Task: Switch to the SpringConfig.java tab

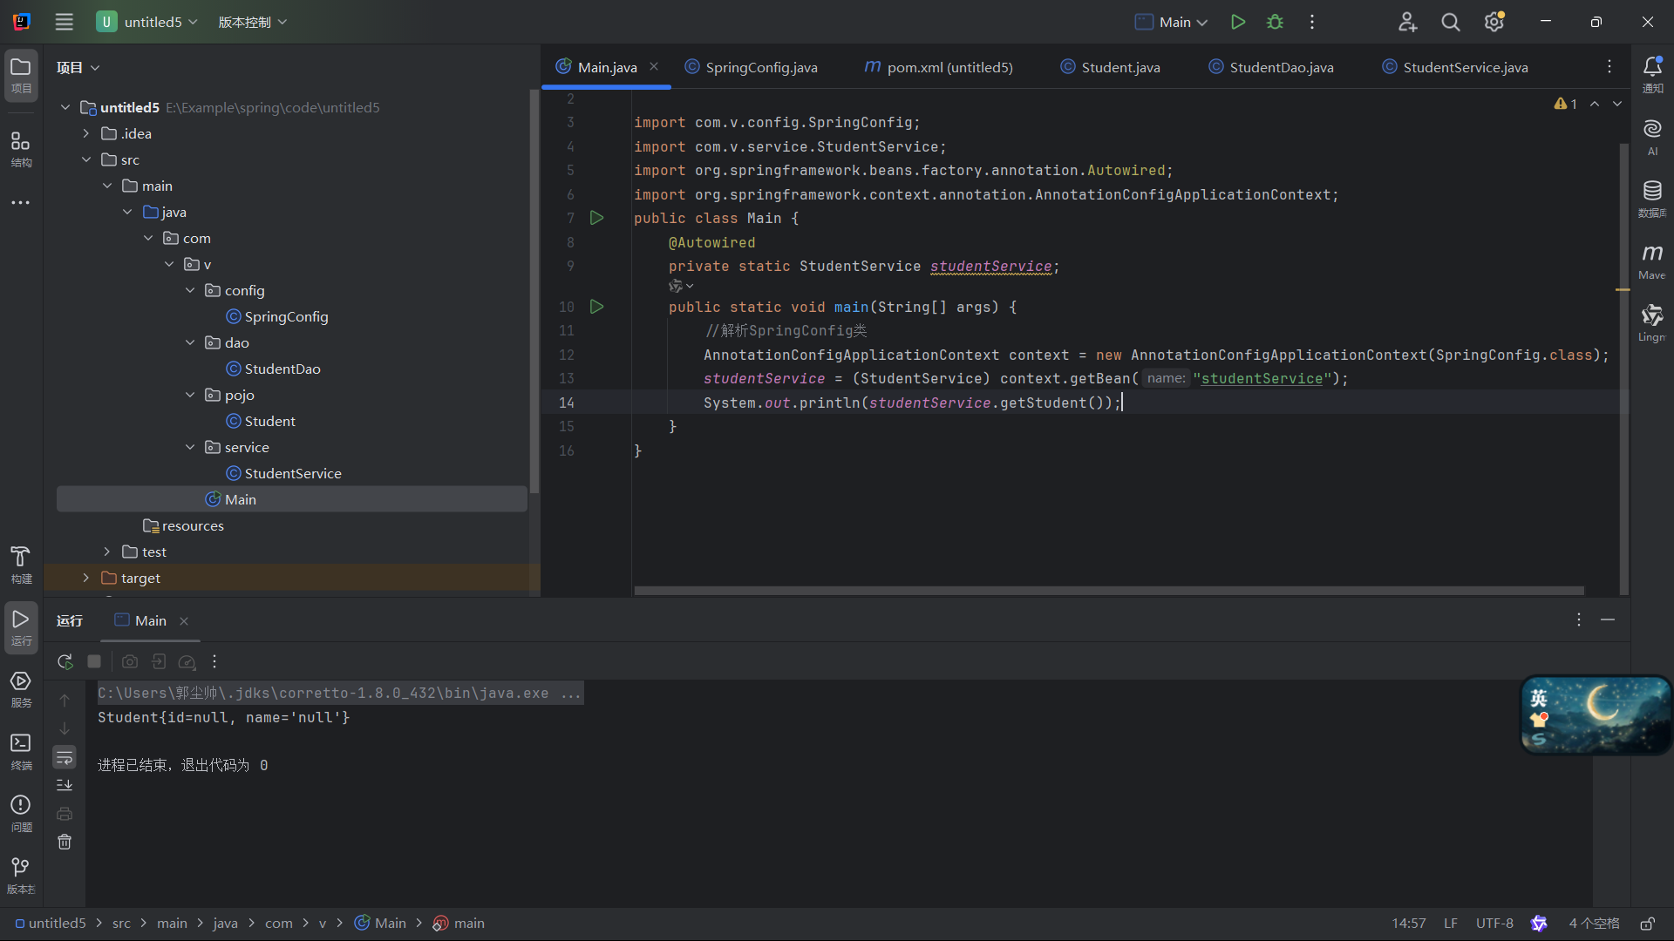Action: tap(760, 67)
